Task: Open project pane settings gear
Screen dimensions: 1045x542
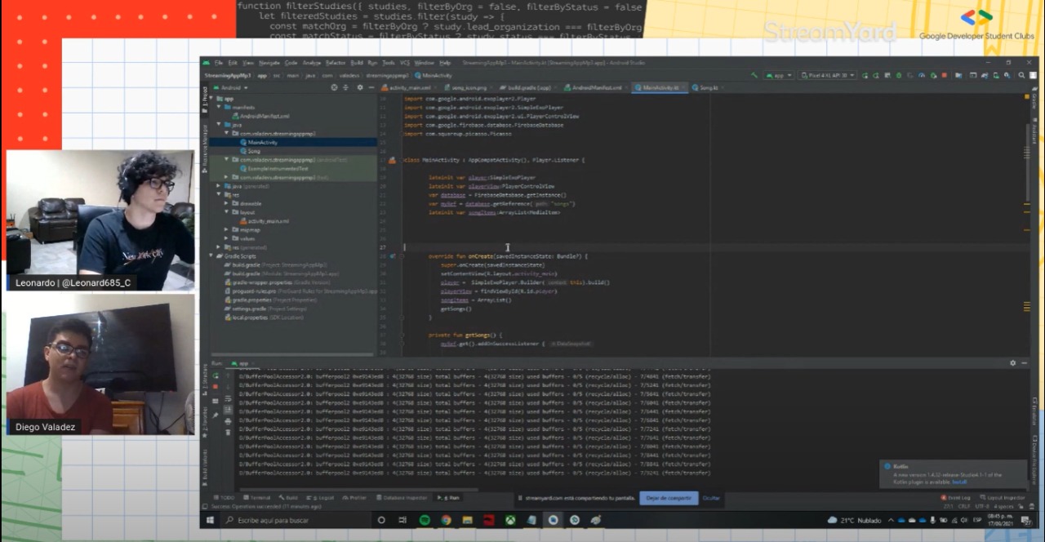Action: point(358,87)
